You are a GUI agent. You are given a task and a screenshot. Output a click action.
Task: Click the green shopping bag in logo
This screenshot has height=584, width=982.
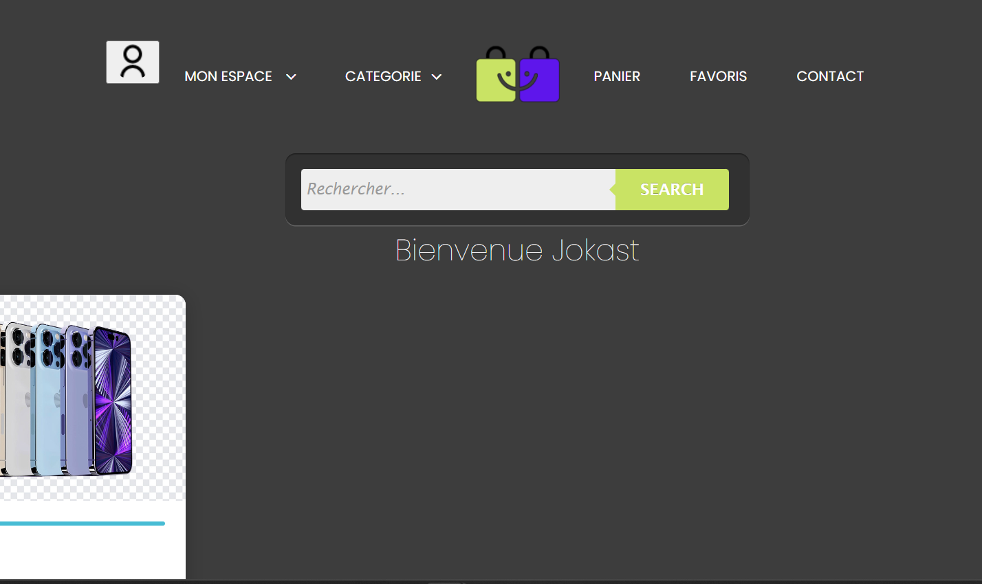tap(495, 80)
